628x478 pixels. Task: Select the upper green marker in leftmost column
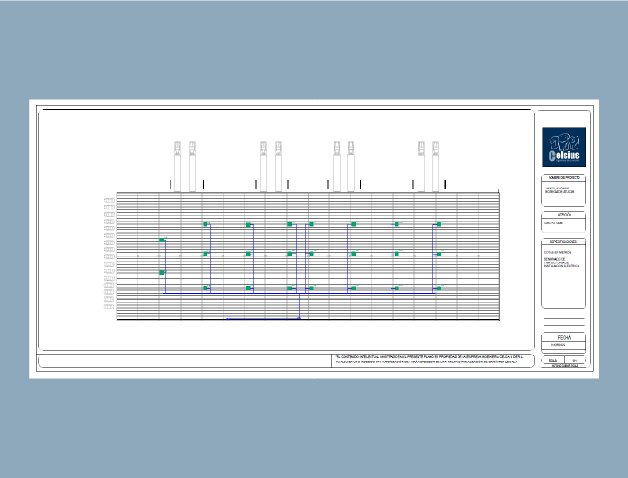pyautogui.click(x=162, y=240)
